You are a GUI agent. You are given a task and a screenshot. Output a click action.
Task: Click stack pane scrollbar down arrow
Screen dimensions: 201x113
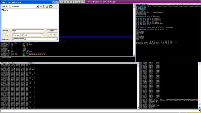[x=199, y=107]
